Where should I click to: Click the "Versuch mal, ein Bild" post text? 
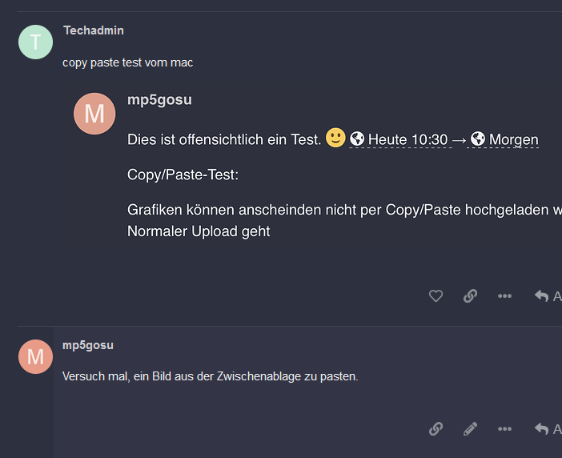[210, 376]
